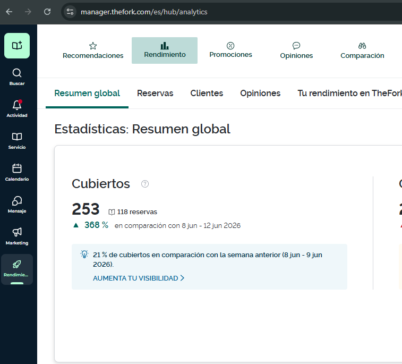The height and width of the screenshot is (364, 402).
Task: Open site information icon in address bar
Action: click(x=70, y=12)
